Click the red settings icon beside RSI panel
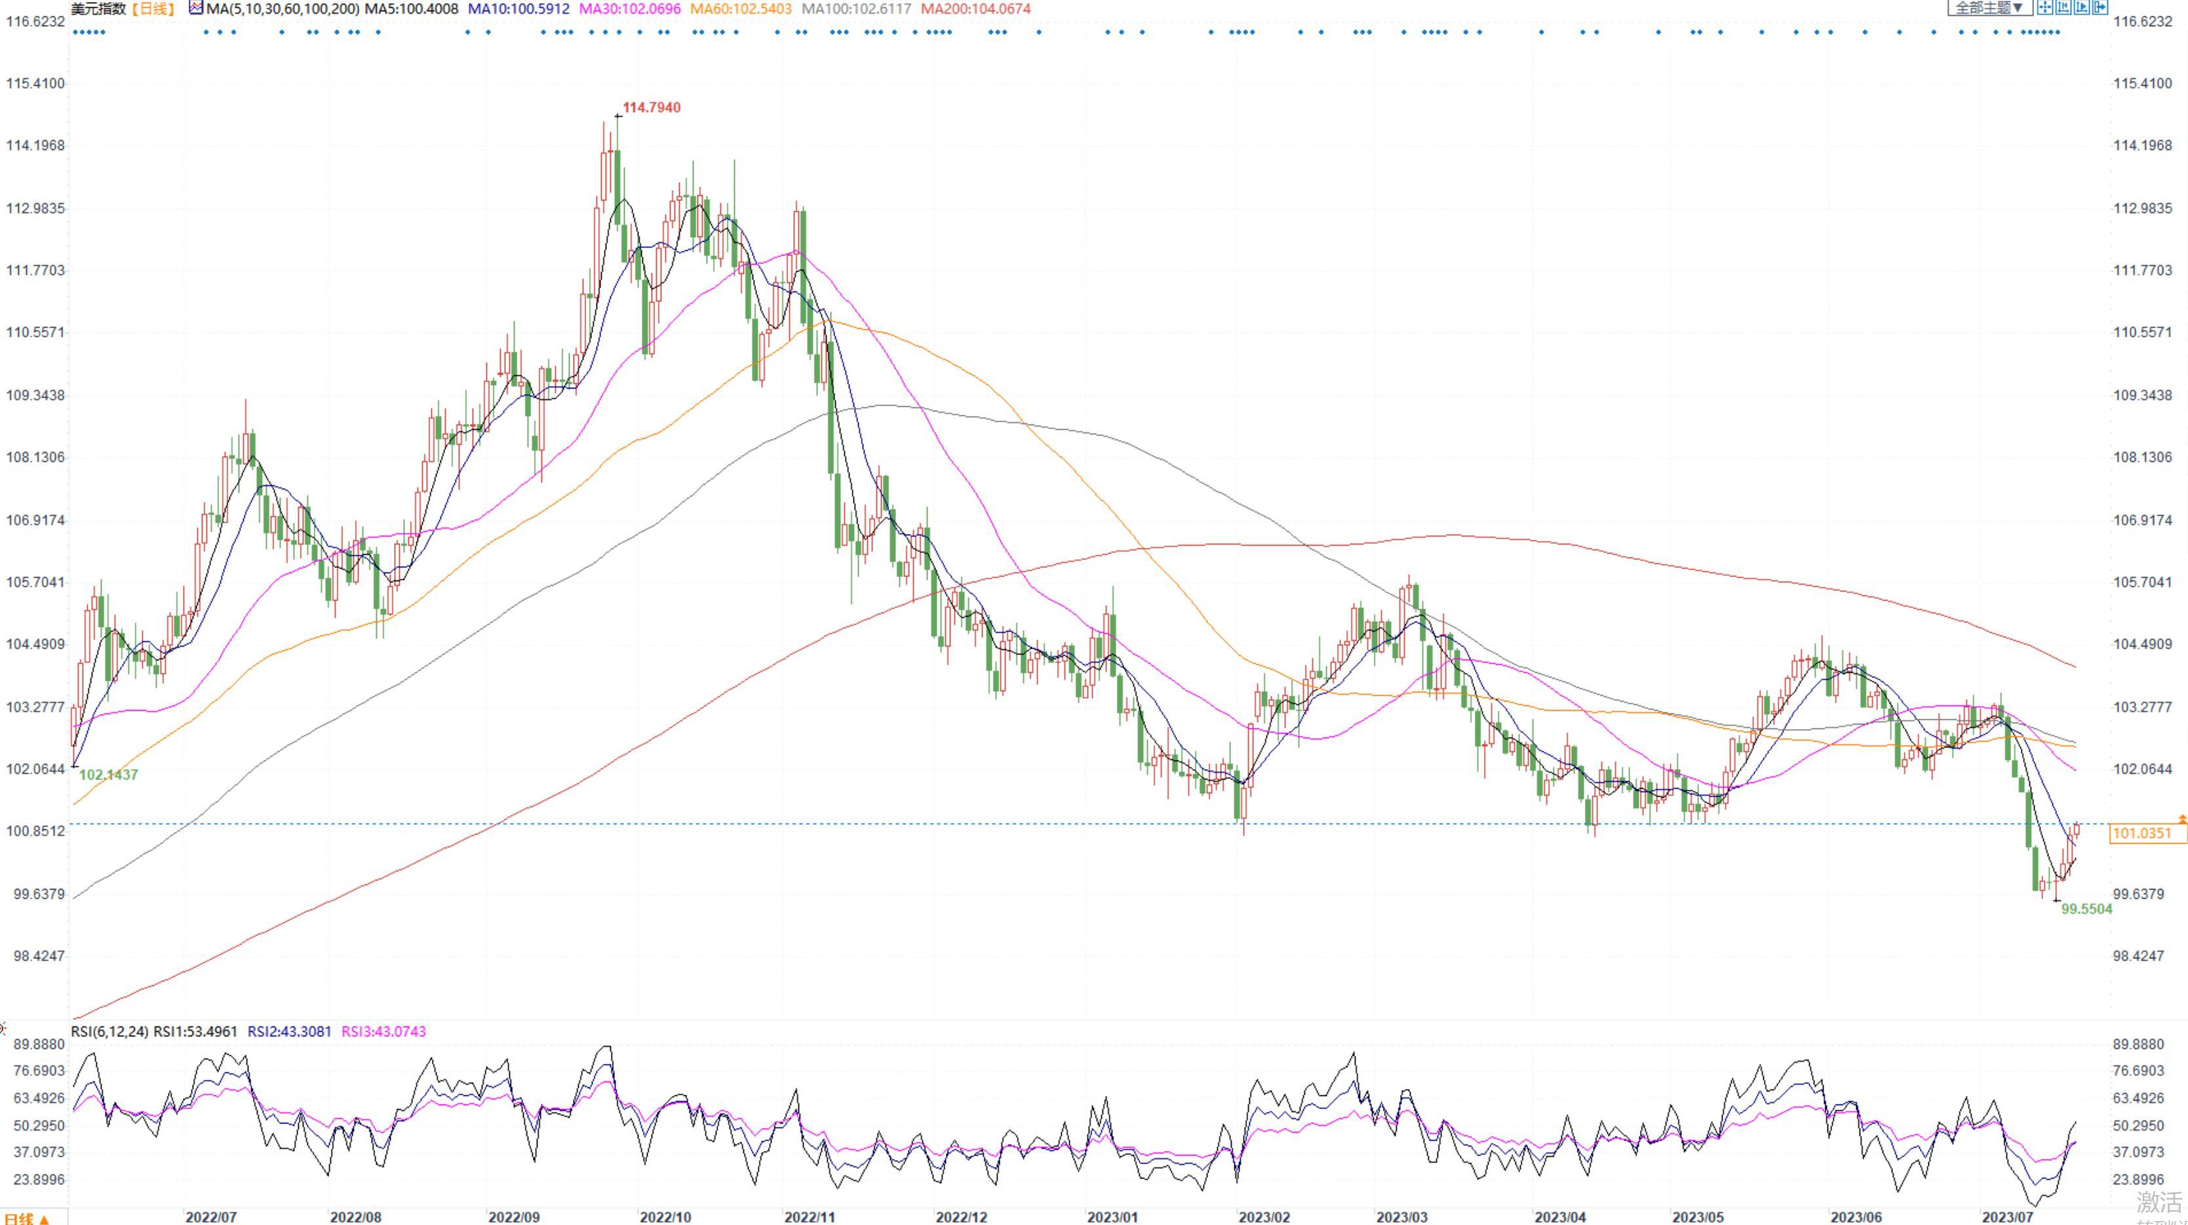Screen dimensions: 2188x1225 3,1030
